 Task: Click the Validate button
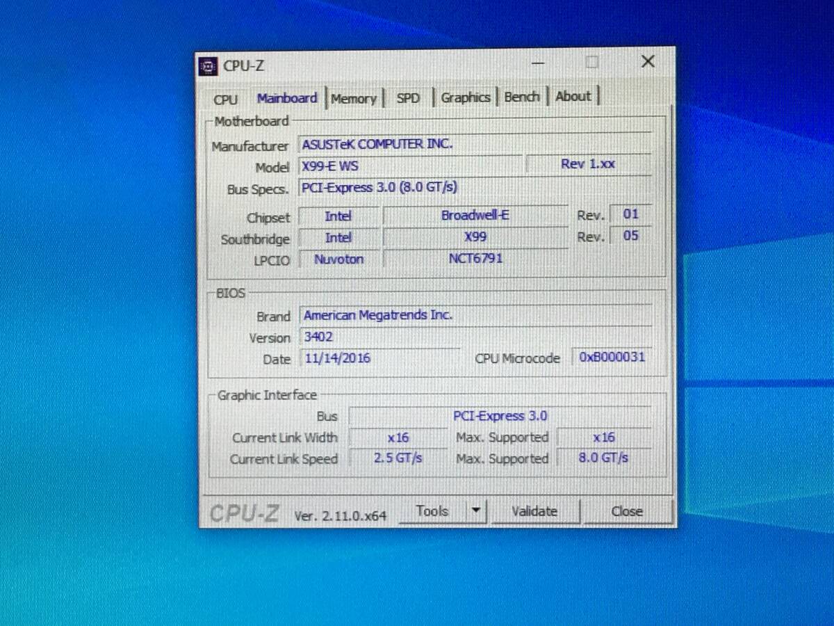pyautogui.click(x=534, y=511)
